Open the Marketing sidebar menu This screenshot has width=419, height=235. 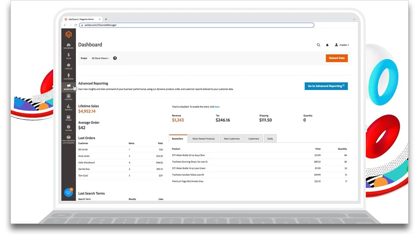point(68,87)
